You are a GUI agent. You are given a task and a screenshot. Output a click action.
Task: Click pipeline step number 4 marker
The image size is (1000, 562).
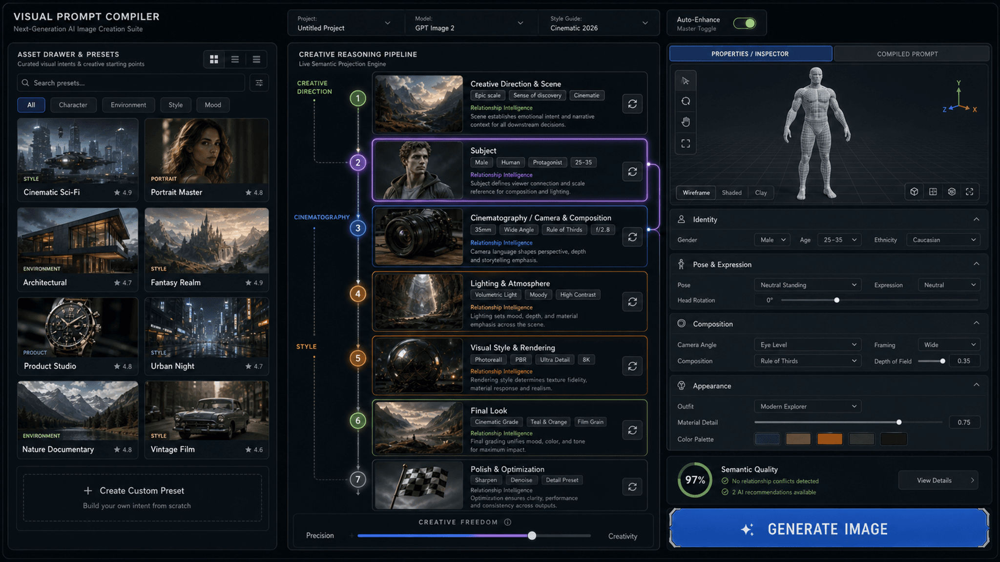point(358,294)
